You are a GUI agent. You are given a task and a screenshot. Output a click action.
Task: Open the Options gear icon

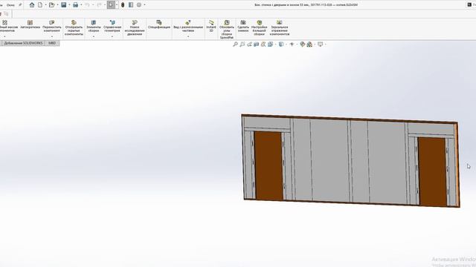[x=139, y=5]
